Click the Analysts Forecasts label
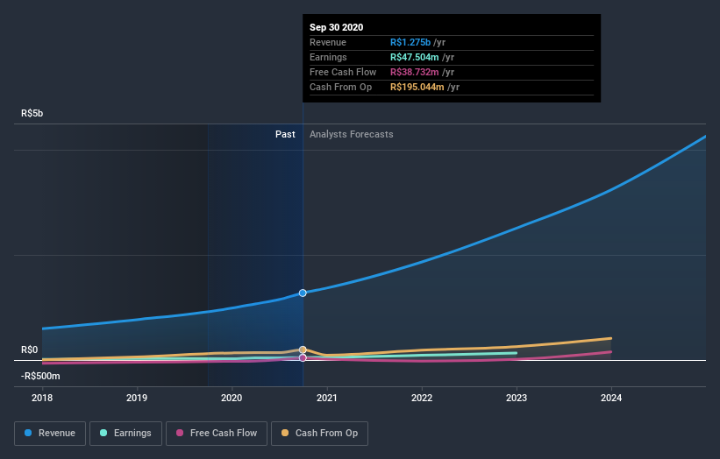The image size is (720, 459). pyautogui.click(x=352, y=134)
